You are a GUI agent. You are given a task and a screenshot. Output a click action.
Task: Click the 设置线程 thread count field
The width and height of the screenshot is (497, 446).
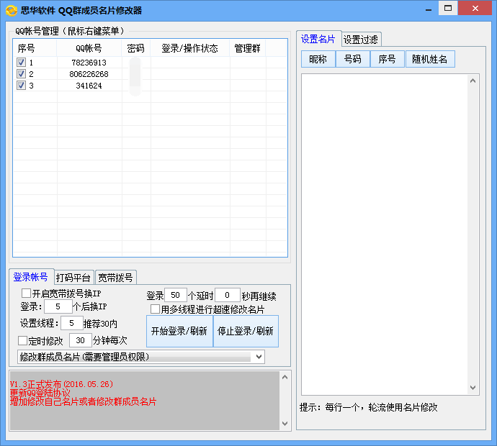[x=71, y=323]
